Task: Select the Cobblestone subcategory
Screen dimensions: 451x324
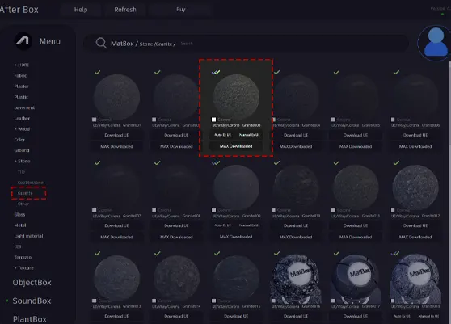Action: tap(31, 183)
